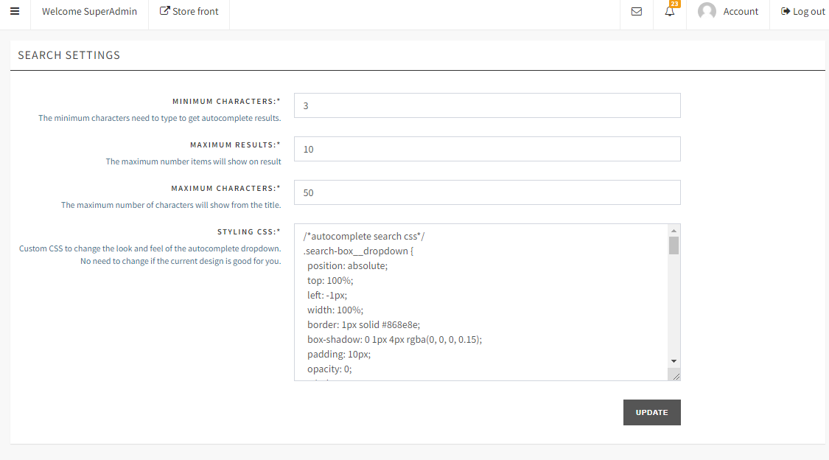Image resolution: width=829 pixels, height=460 pixels.
Task: Click the Account avatar icon
Action: pyautogui.click(x=707, y=11)
